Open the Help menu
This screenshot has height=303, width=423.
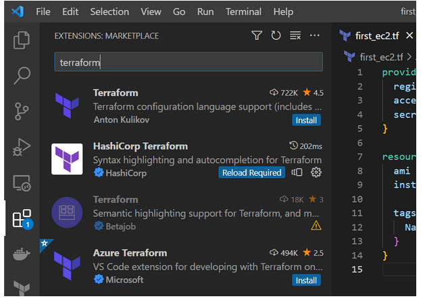point(283,12)
